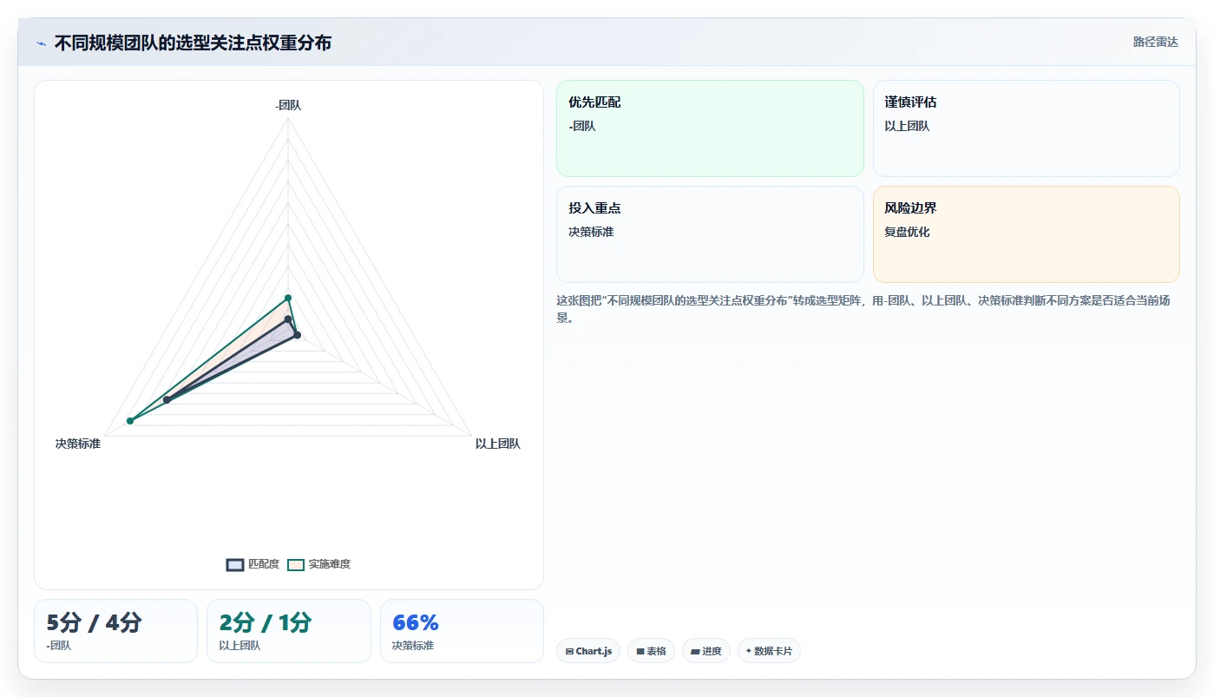Open the 风险边界 card

(x=1027, y=234)
